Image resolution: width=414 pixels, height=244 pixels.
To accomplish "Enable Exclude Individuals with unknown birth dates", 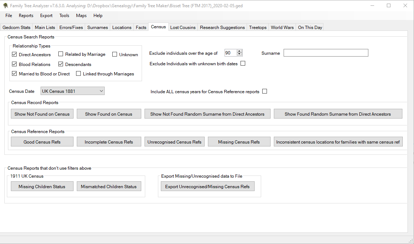I will tap(243, 63).
